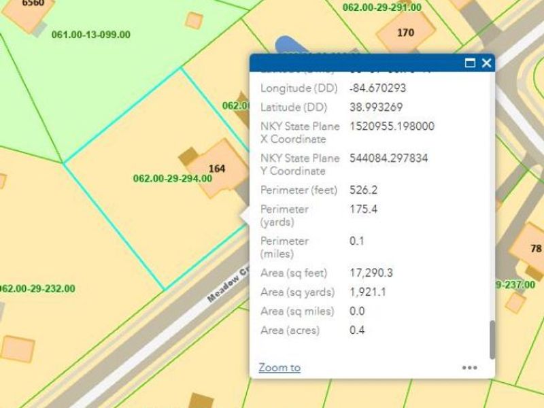Click parcel label 062.00-29-294.00
Viewport: 544px width, 408px height.
pos(173,179)
